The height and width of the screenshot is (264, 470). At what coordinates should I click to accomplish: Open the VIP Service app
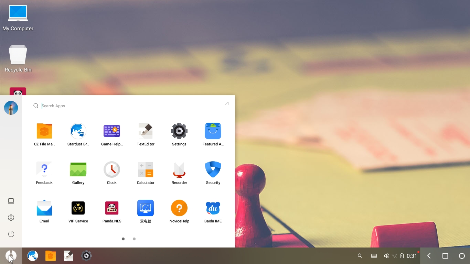[78, 208]
